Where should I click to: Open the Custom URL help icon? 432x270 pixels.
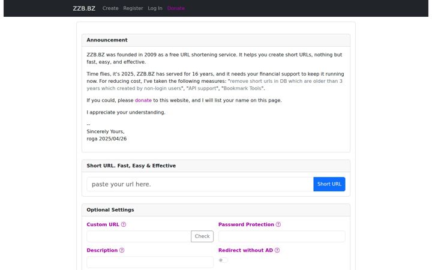click(x=124, y=224)
